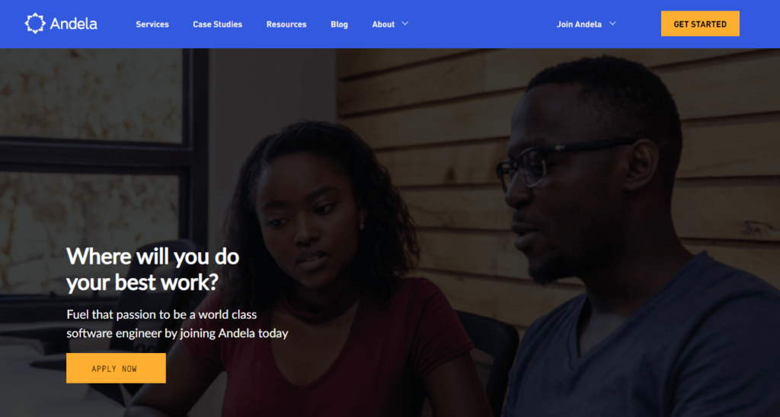Open the Resources nav link

coord(286,24)
